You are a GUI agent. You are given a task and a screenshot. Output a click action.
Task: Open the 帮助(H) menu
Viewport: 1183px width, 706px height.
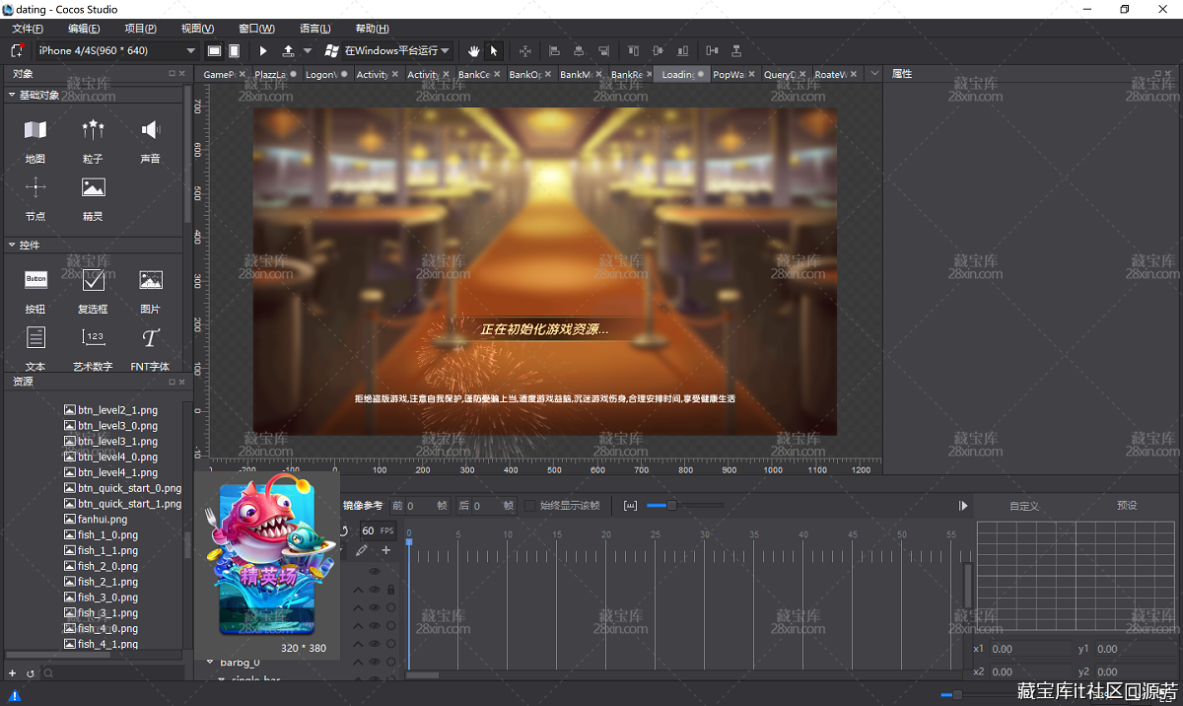pyautogui.click(x=372, y=29)
